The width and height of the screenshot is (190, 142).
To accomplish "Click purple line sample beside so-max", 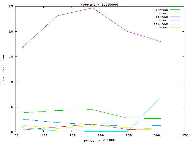I will [175, 17].
